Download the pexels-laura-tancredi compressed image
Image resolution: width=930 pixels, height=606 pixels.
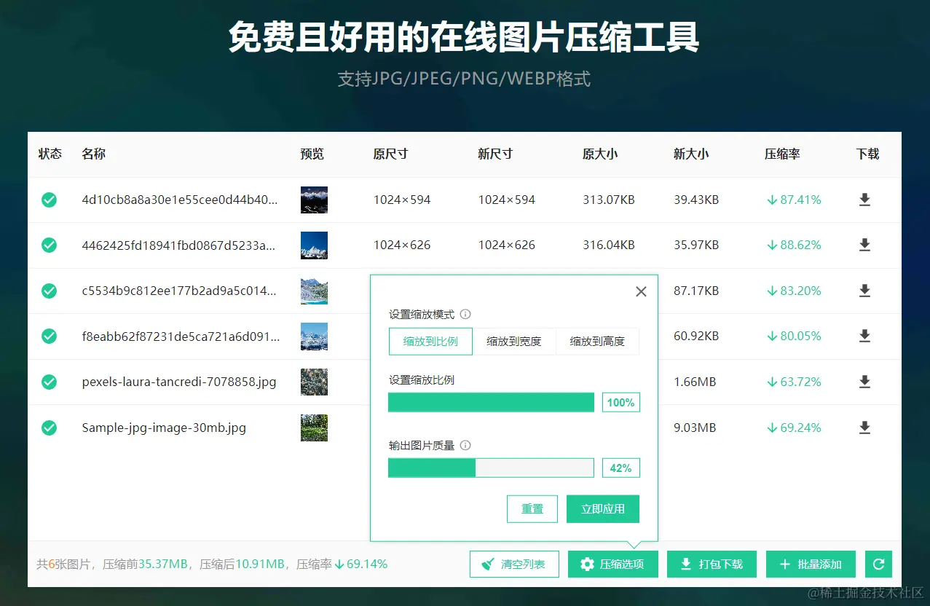click(864, 382)
